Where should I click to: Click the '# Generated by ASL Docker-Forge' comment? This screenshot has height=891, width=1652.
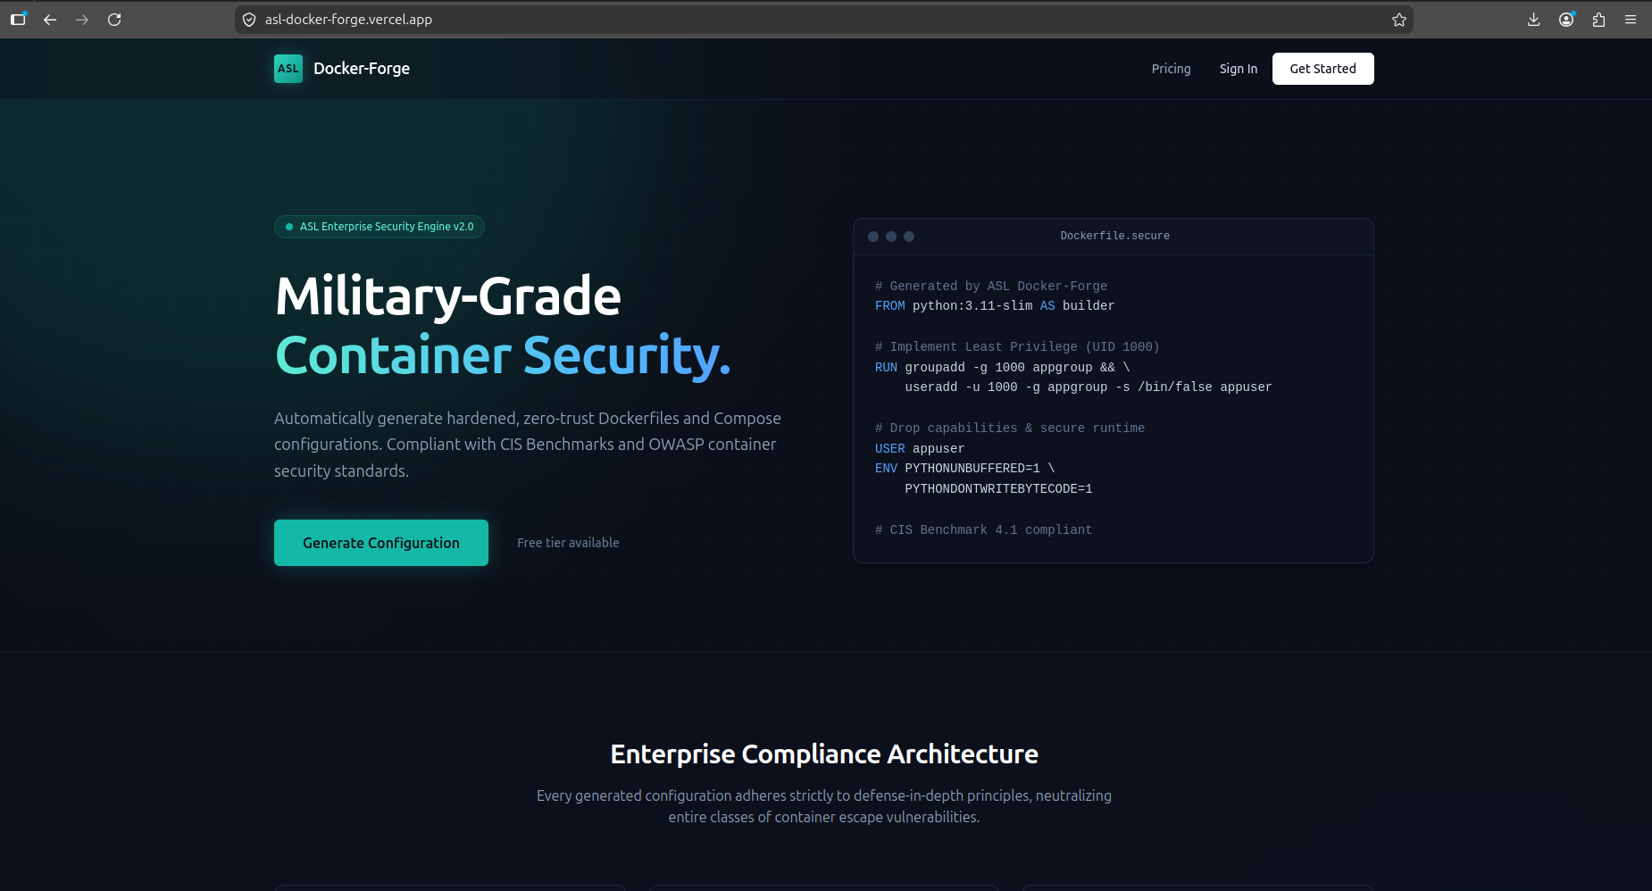pyautogui.click(x=991, y=286)
